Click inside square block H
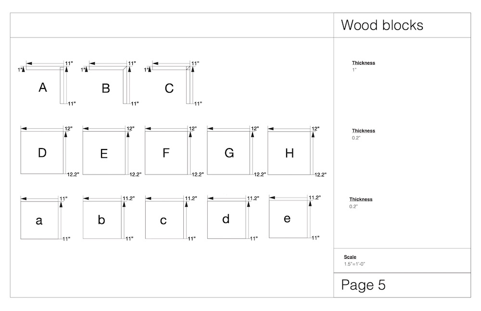The height and width of the screenshot is (311, 481). click(289, 153)
